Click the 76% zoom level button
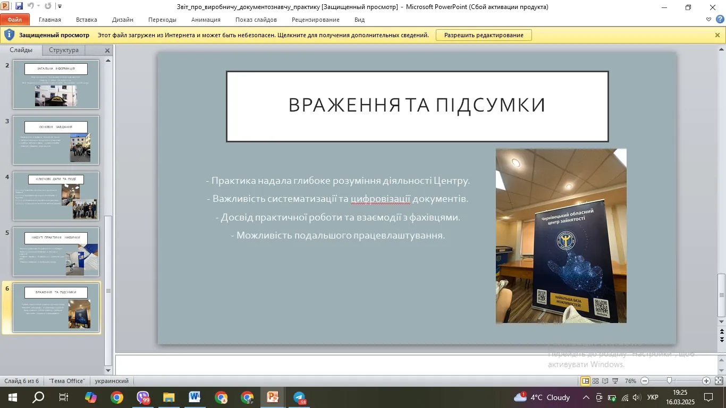 tap(630, 381)
